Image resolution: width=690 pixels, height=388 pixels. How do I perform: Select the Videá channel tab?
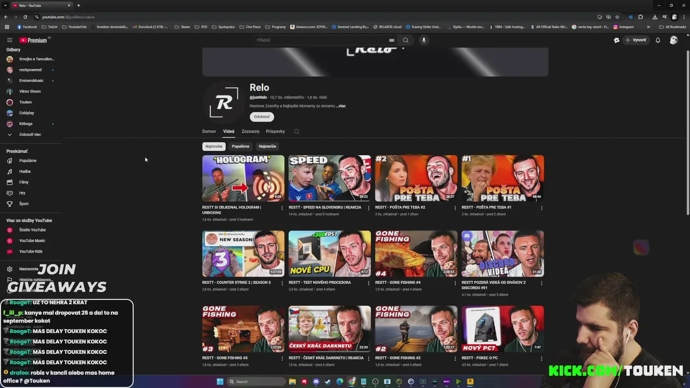pos(229,131)
